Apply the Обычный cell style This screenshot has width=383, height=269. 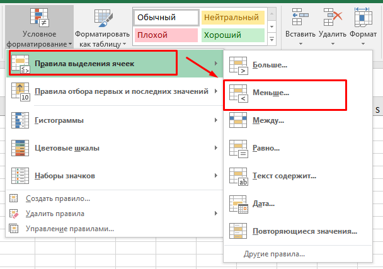tap(166, 18)
